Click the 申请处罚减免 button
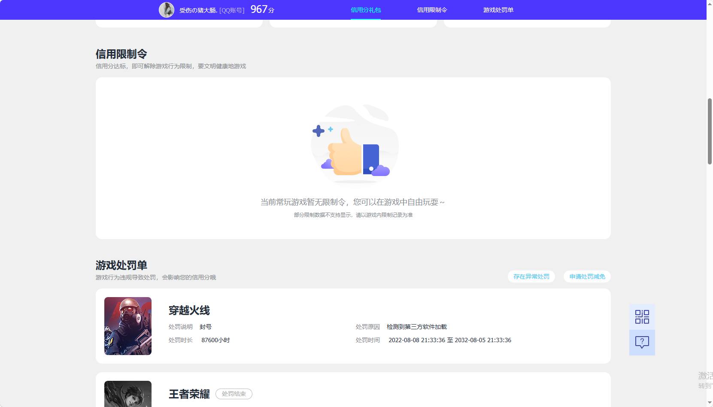The image size is (713, 407). [x=587, y=276]
